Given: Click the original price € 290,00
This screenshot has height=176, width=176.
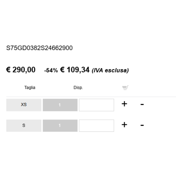Looking at the screenshot, I should click(21, 70).
